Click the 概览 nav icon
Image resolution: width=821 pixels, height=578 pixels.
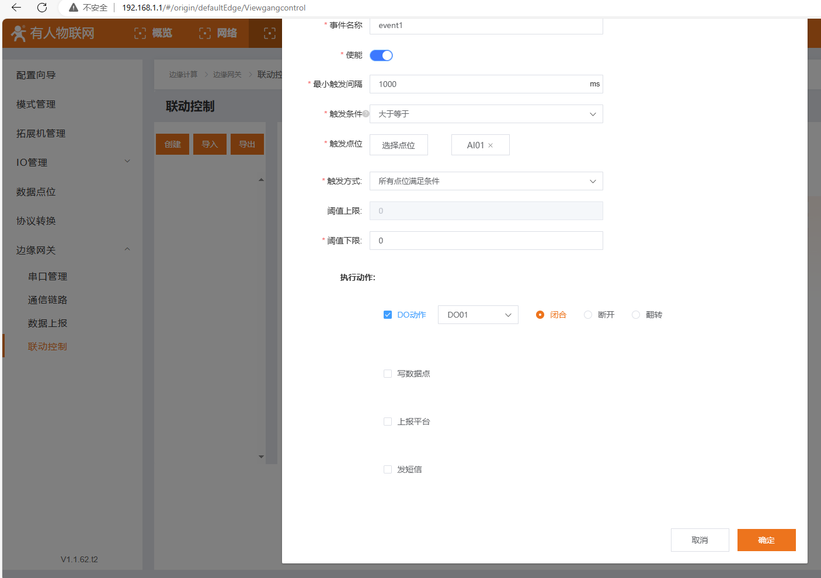click(140, 33)
